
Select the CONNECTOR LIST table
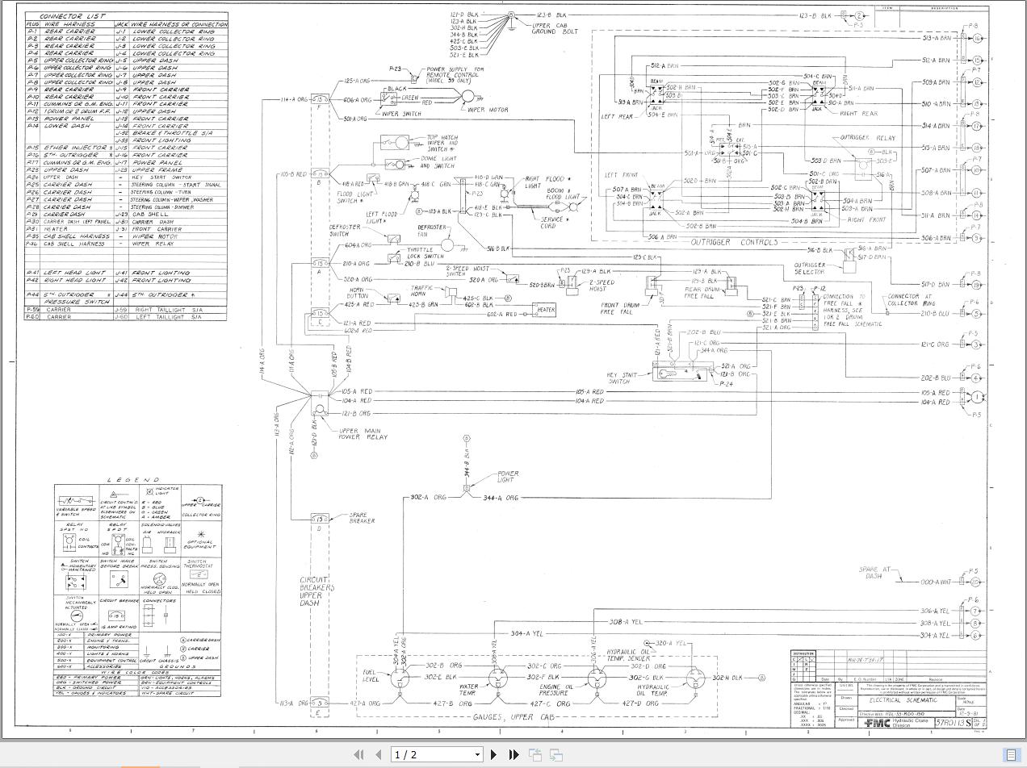tap(125, 161)
